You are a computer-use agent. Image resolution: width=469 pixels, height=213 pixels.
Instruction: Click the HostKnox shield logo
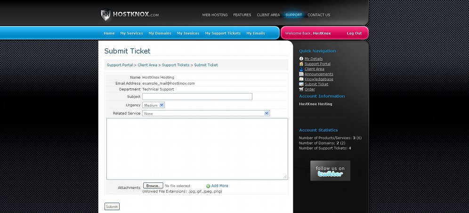(105, 15)
